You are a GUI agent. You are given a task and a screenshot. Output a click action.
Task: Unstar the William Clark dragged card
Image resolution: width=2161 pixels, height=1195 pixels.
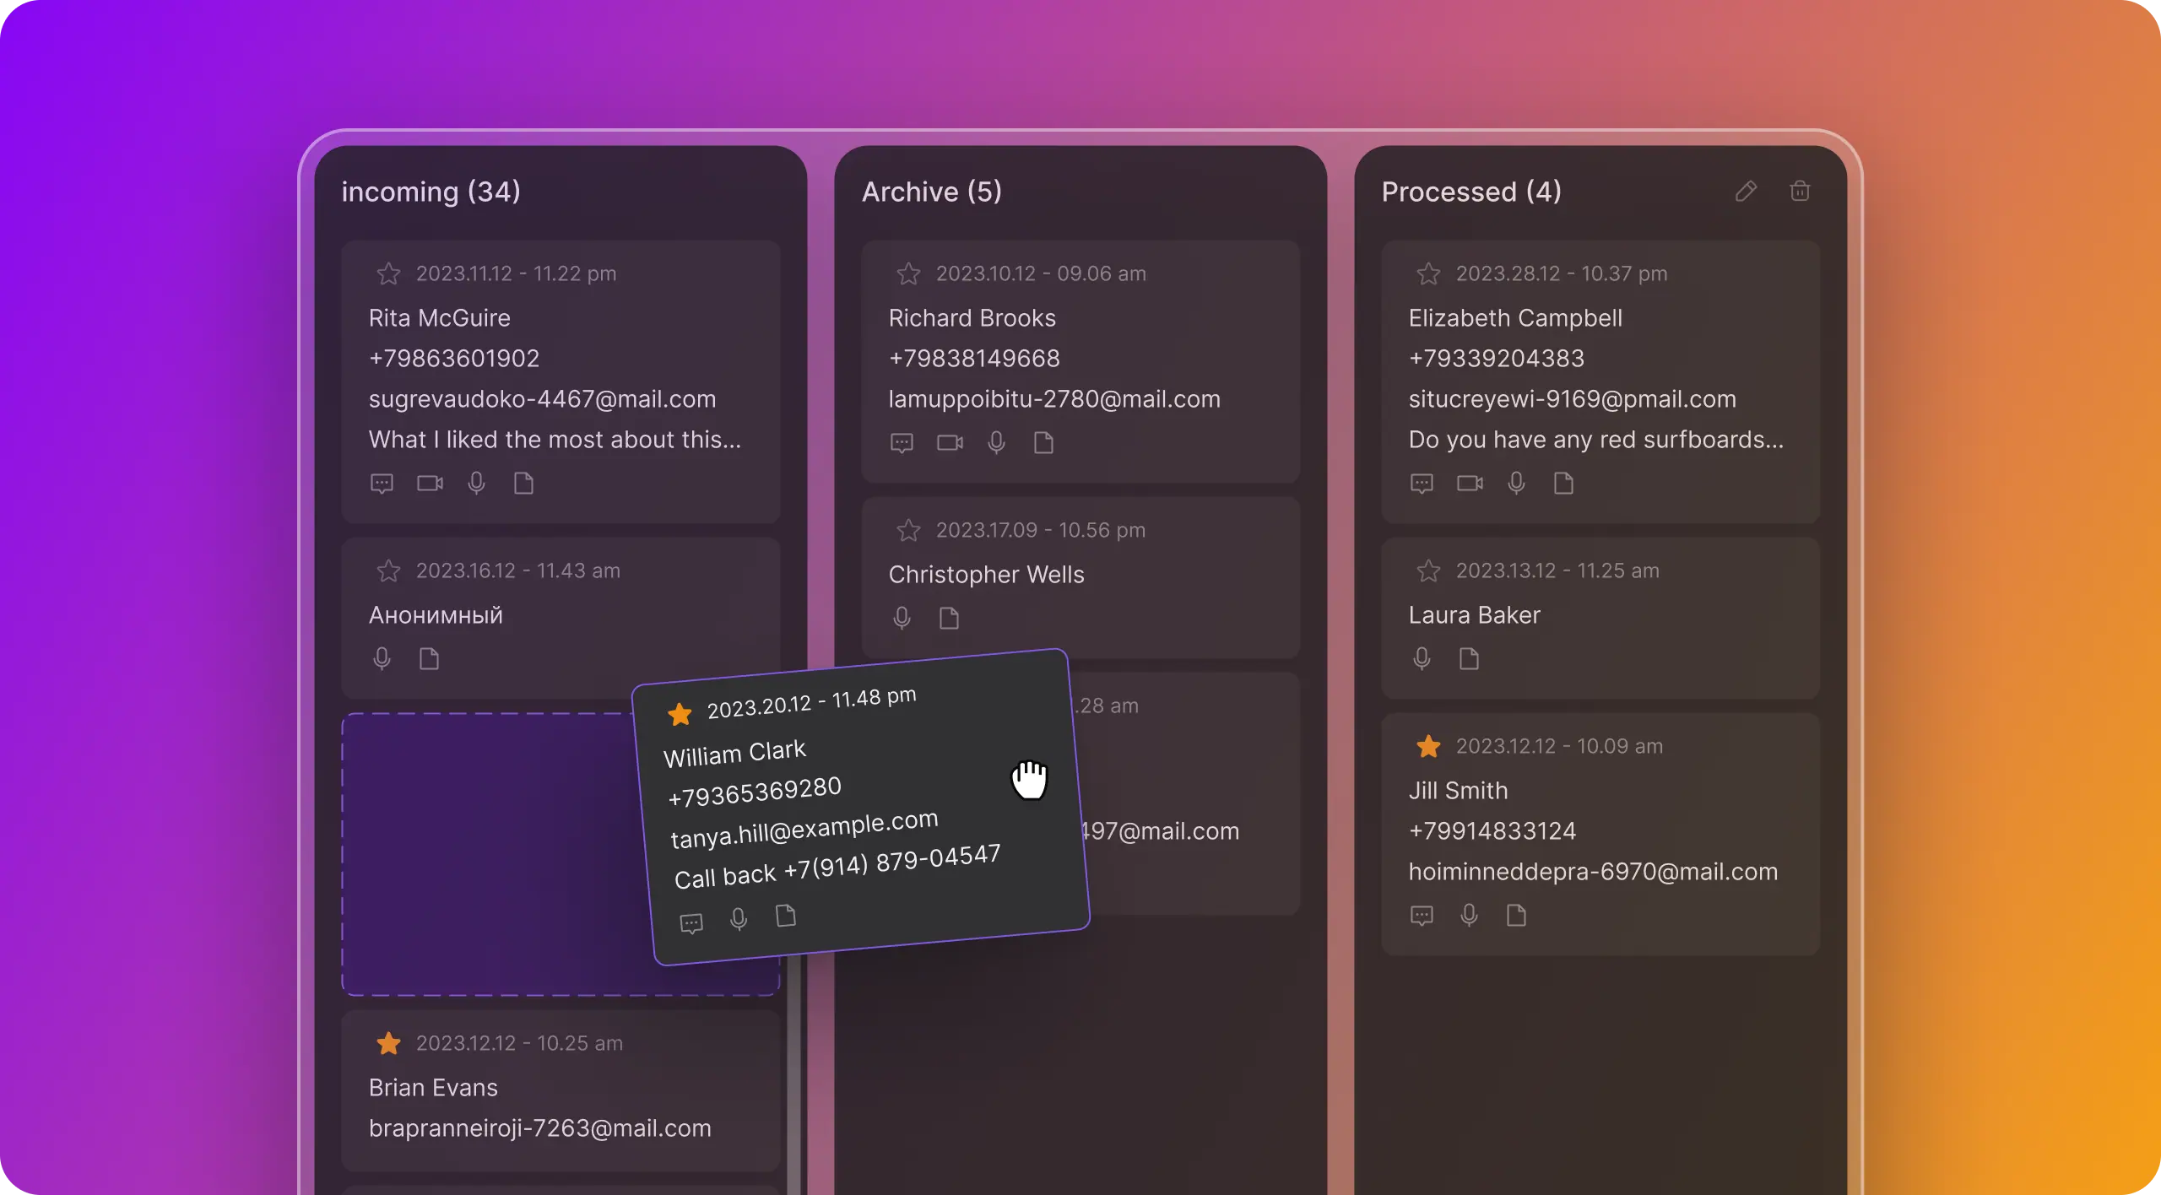(x=680, y=714)
